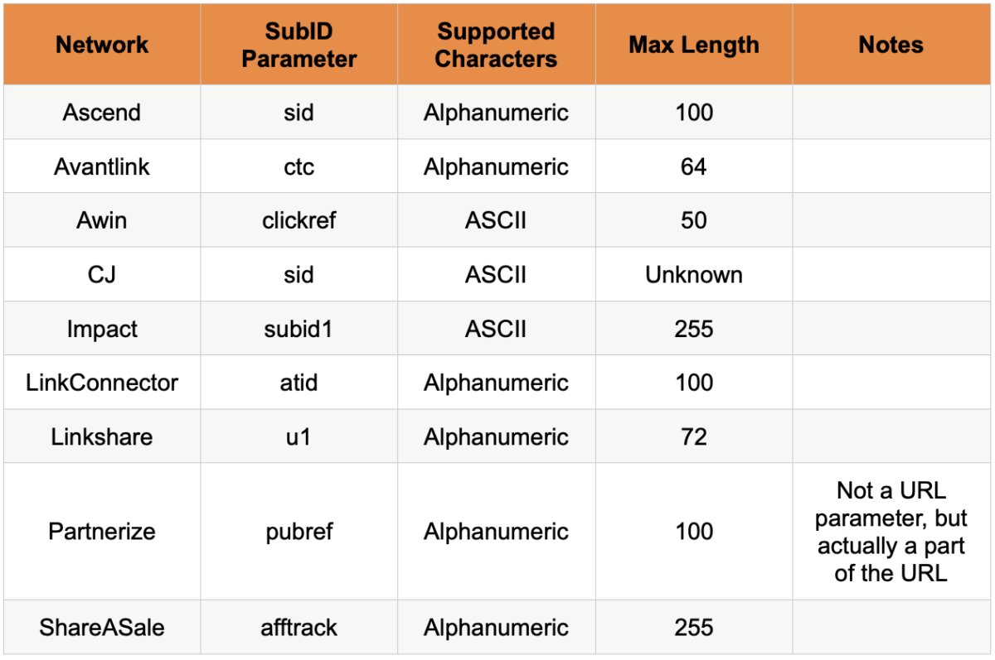Select the Partnerize network cell
Image resolution: width=995 pixels, height=660 pixels.
point(101,531)
